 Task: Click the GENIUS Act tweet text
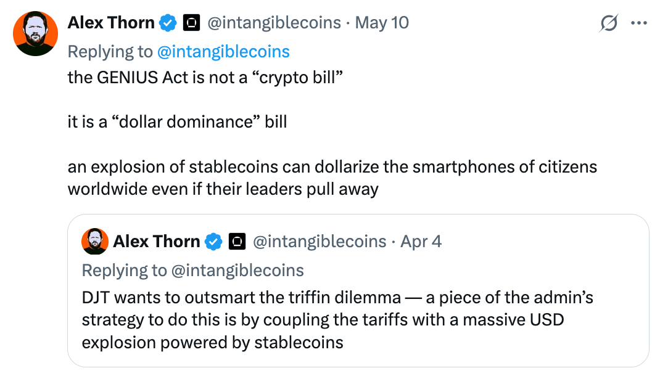(205, 78)
